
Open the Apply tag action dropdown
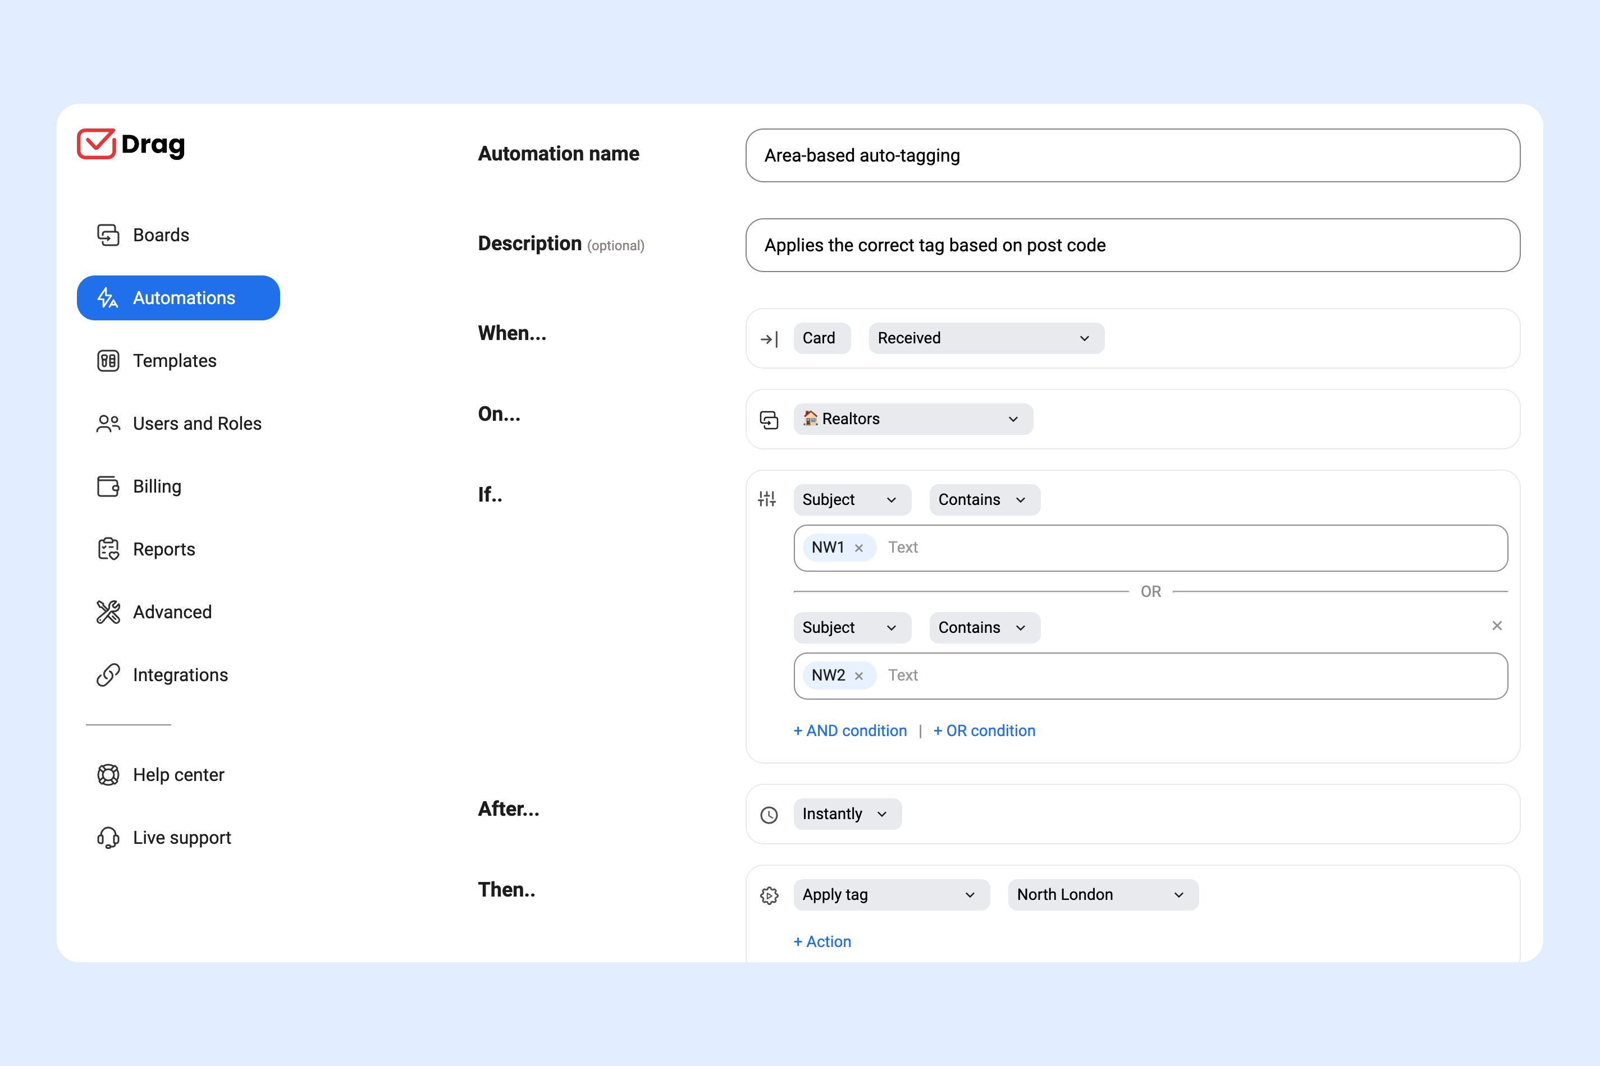pyautogui.click(x=891, y=895)
